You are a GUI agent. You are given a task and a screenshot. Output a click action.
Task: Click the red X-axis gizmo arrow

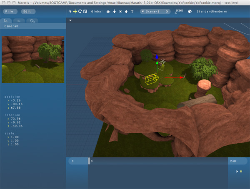click(x=181, y=77)
